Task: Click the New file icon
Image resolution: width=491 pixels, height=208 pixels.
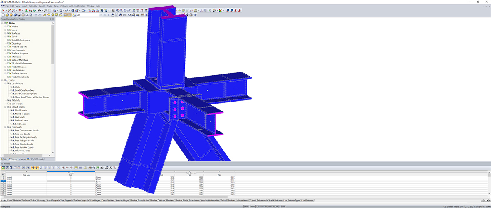Action: point(3,15)
